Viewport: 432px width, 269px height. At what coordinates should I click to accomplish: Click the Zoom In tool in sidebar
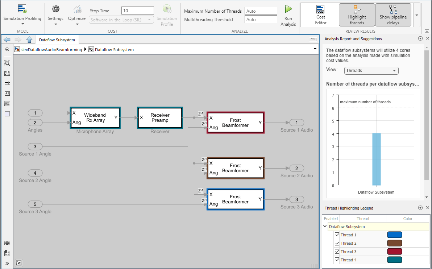point(7,63)
